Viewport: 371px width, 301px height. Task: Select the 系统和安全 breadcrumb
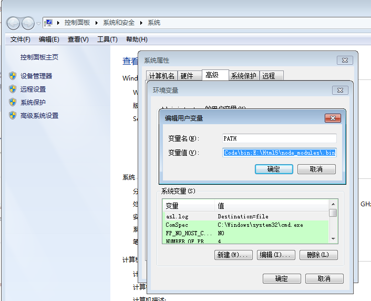119,23
